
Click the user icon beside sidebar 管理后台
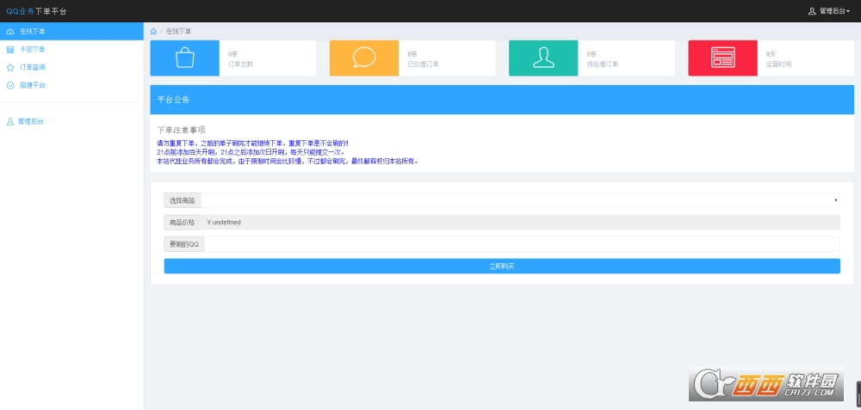click(x=10, y=121)
